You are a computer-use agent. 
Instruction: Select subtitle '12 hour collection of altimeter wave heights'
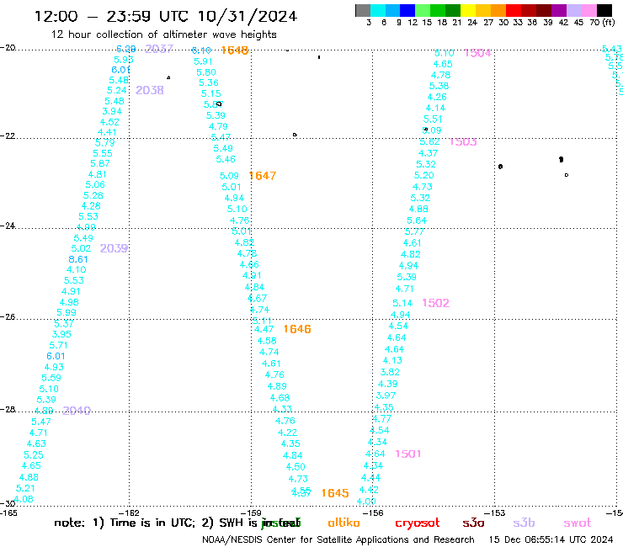163,35
